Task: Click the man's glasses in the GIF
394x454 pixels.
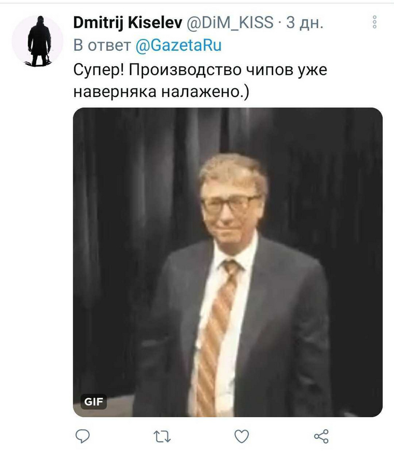Action: coord(230,203)
